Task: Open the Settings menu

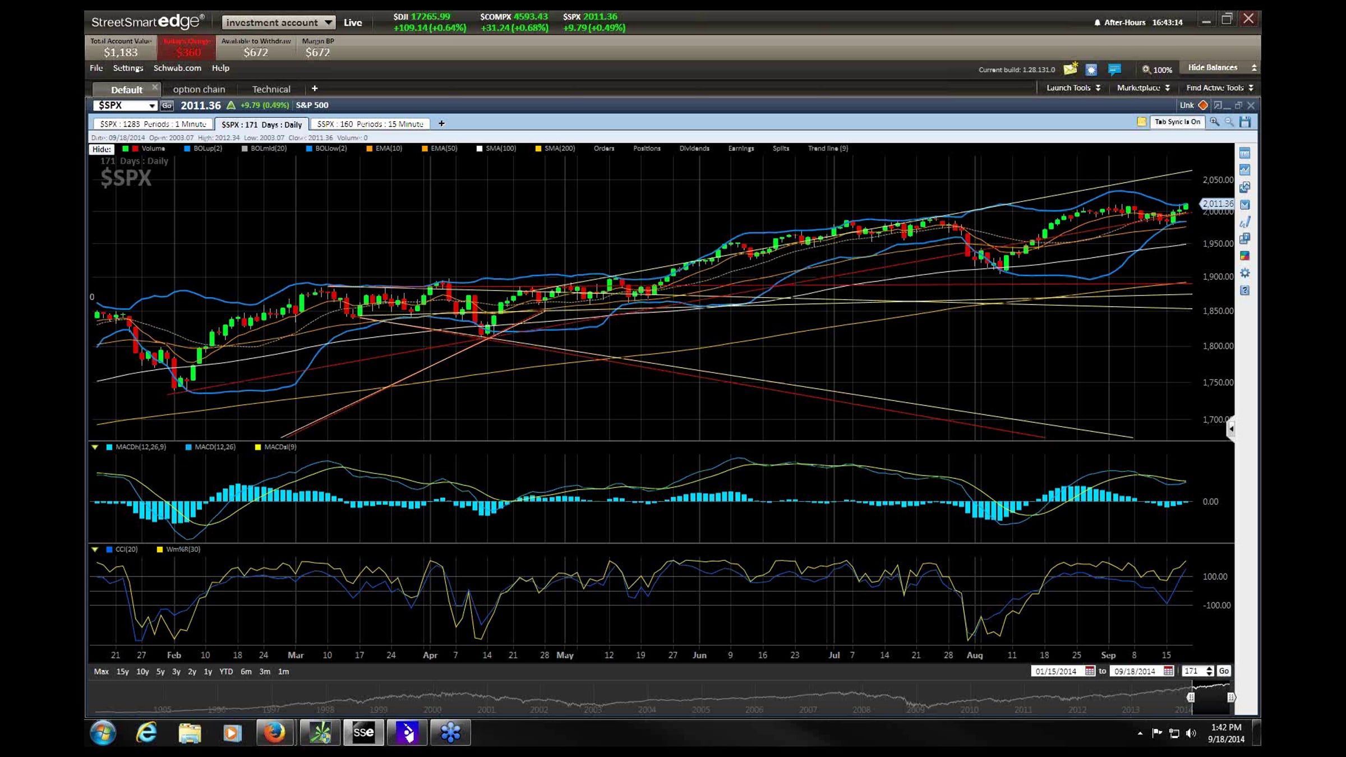Action: coord(128,68)
